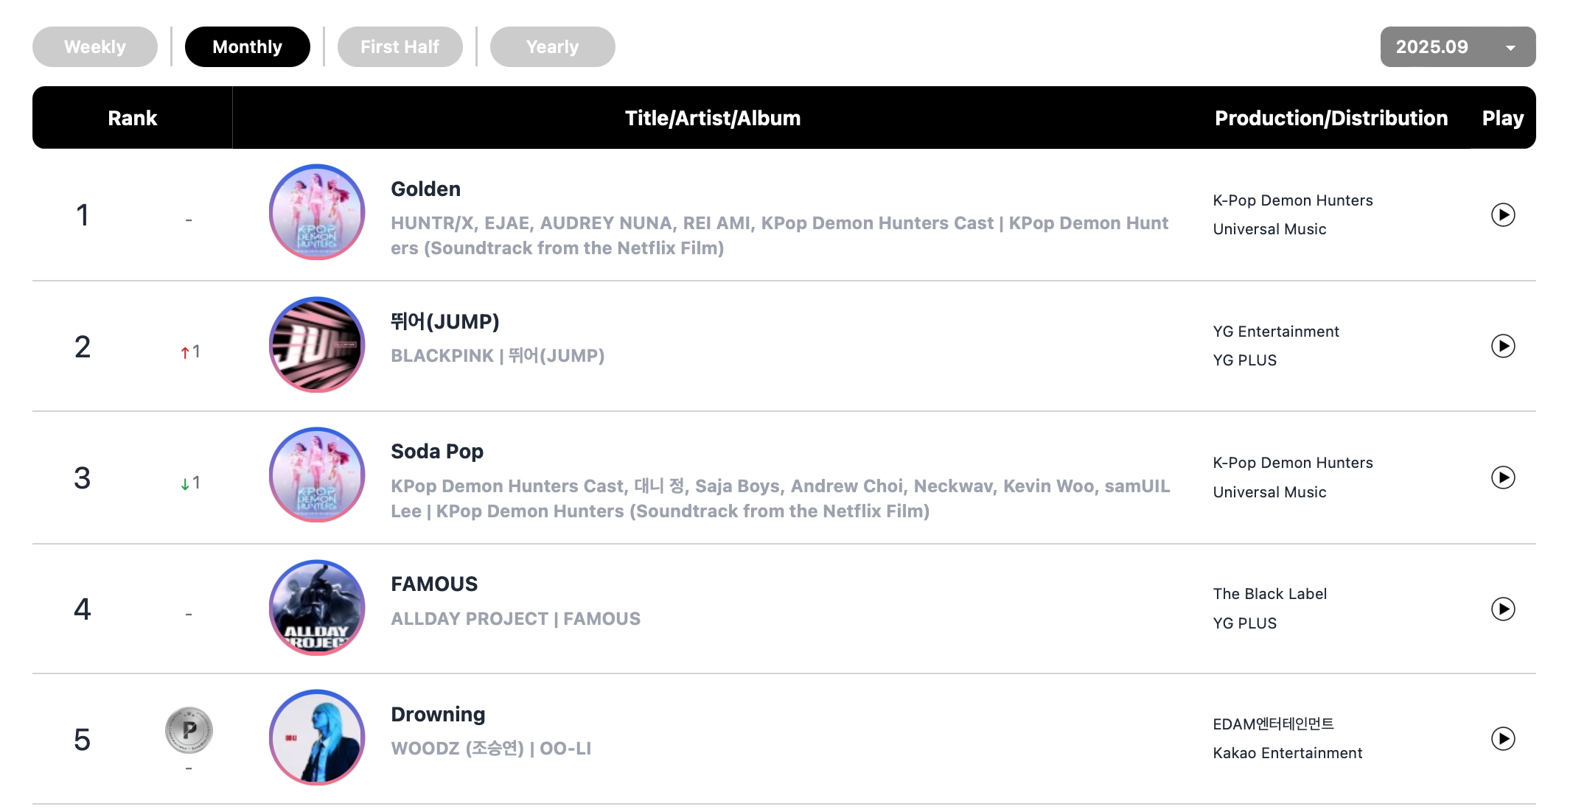Play BLACKPINK's JUMP track
1573x812 pixels.
(x=1502, y=346)
